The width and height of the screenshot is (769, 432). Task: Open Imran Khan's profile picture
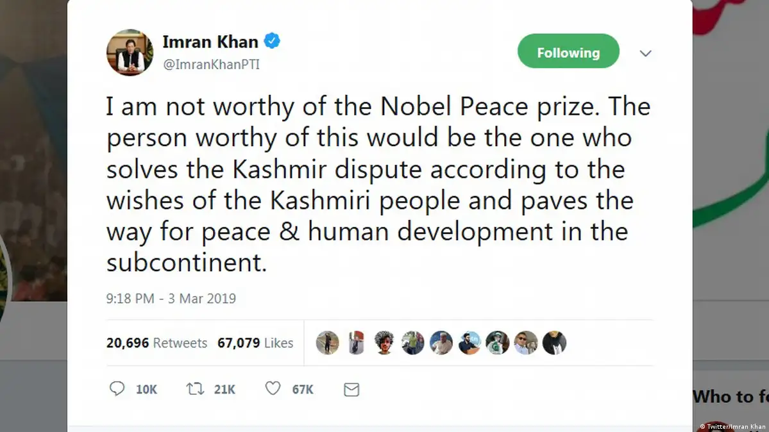pos(130,53)
